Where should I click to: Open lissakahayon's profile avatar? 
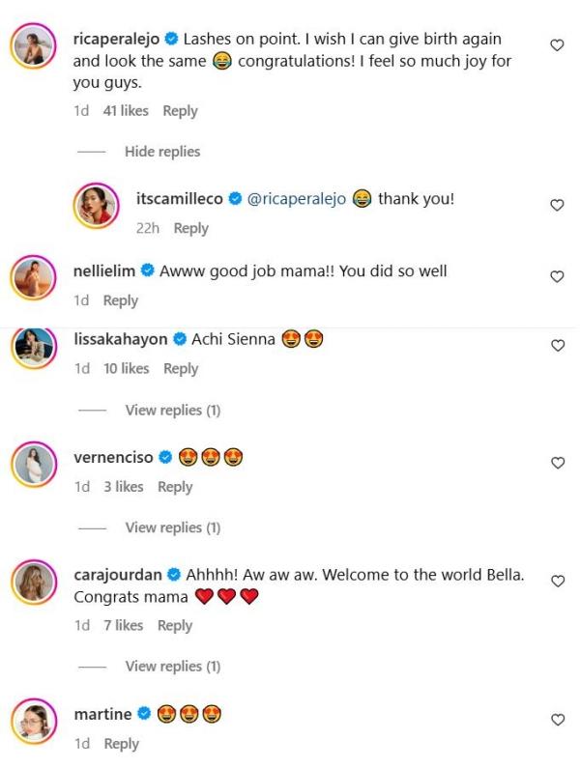37,347
